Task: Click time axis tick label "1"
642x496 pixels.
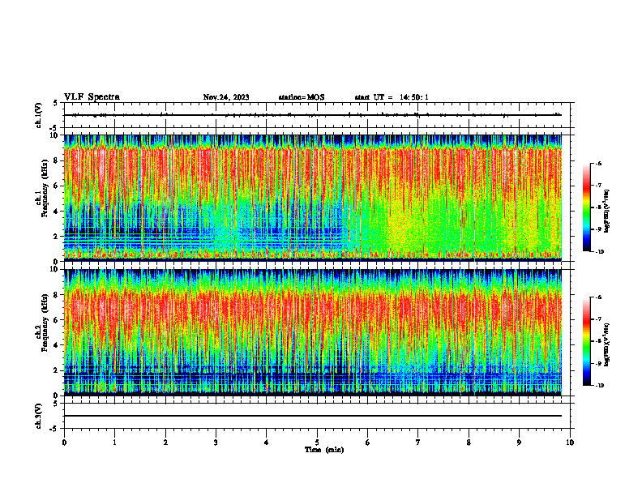Action: pos(114,443)
